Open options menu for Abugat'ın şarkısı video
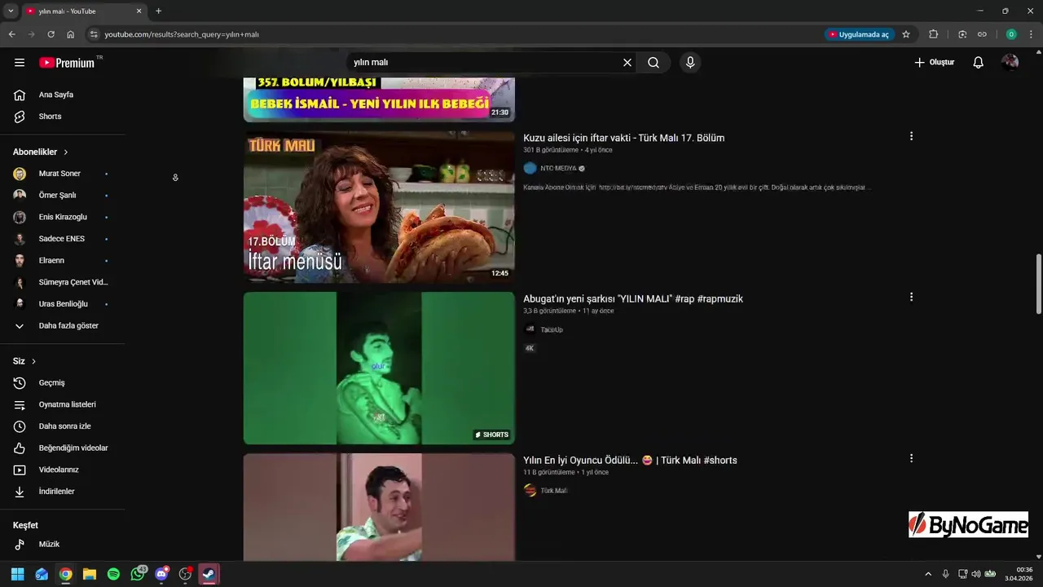Image resolution: width=1043 pixels, height=587 pixels. tap(911, 297)
